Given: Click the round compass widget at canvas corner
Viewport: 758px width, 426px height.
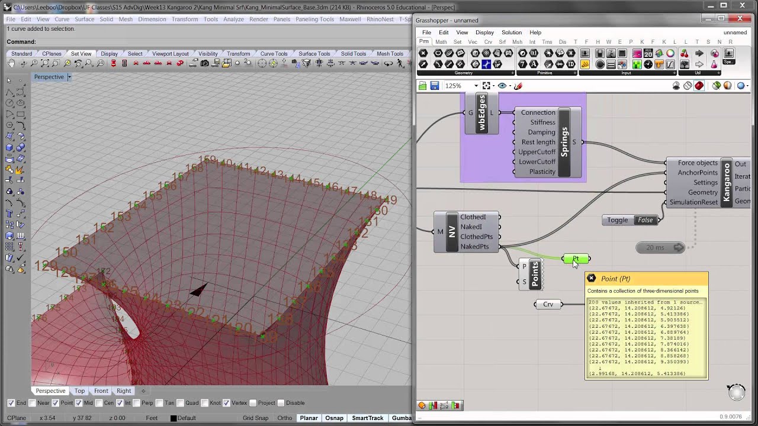Looking at the screenshot, I should coord(736,392).
